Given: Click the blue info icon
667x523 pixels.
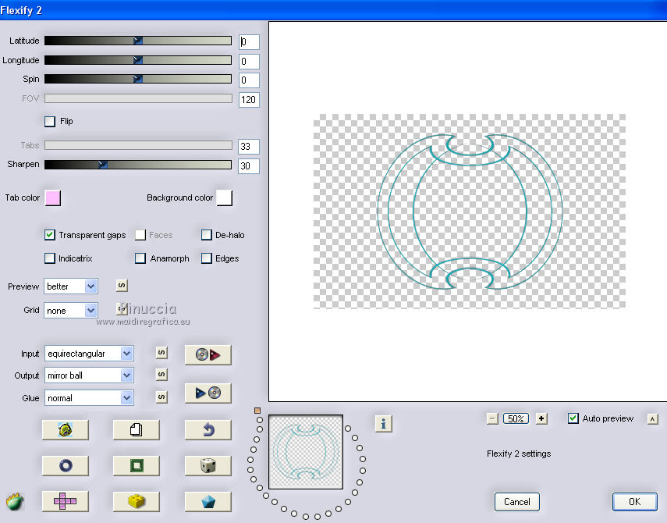Looking at the screenshot, I should coord(383,424).
